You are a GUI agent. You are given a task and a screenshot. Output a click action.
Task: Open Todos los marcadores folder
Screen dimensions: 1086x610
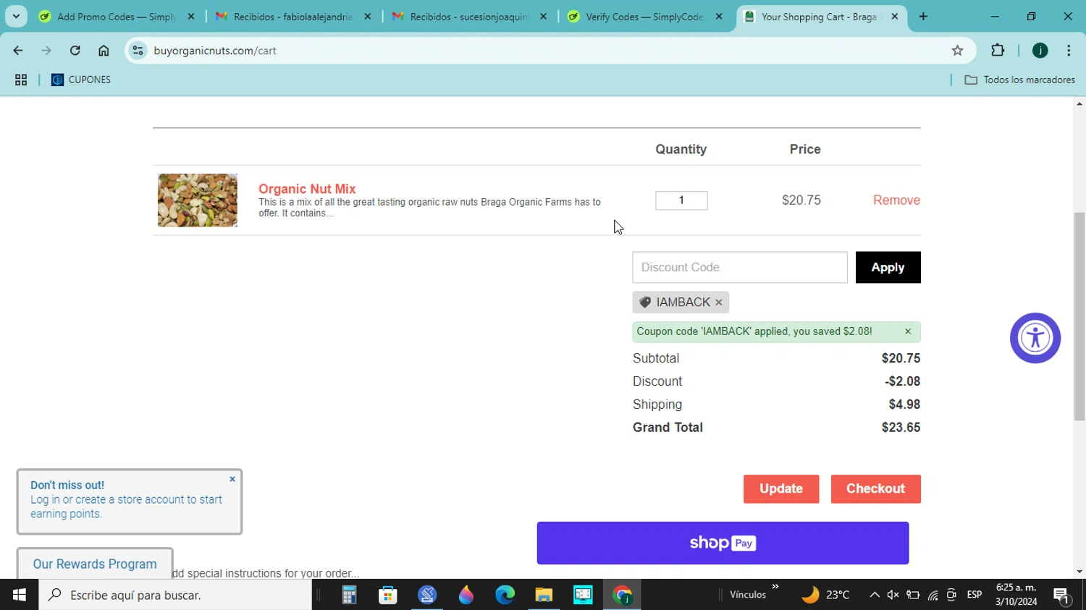1020,80
